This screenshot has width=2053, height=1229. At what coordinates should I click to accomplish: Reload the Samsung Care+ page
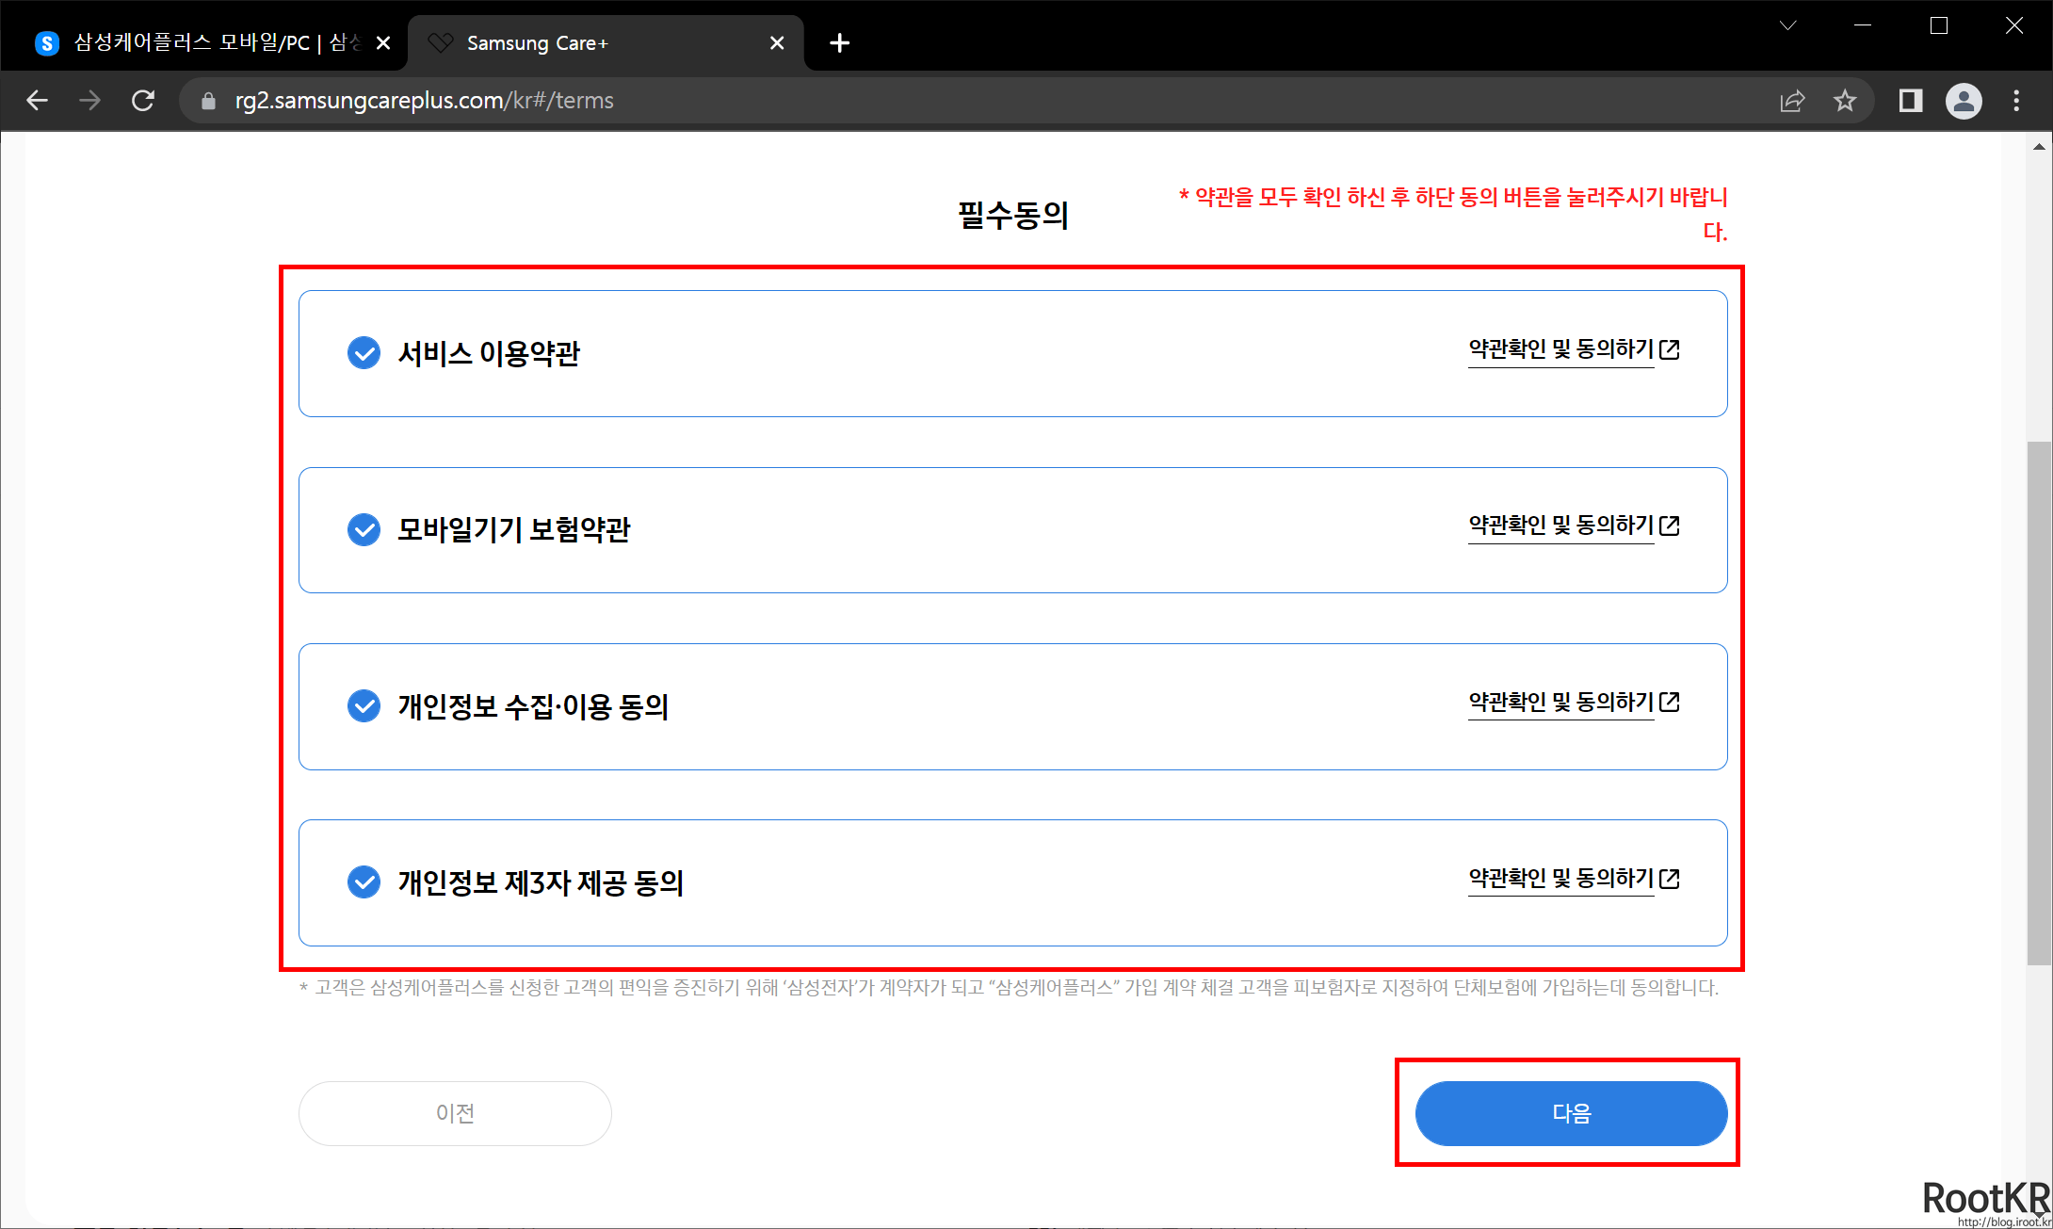(142, 101)
